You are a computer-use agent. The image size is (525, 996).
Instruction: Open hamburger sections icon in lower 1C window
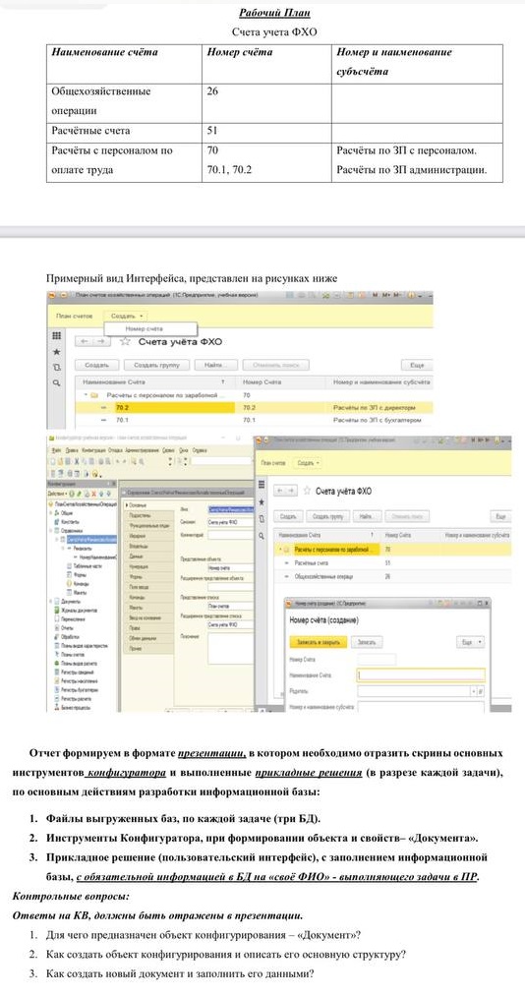tap(260, 484)
